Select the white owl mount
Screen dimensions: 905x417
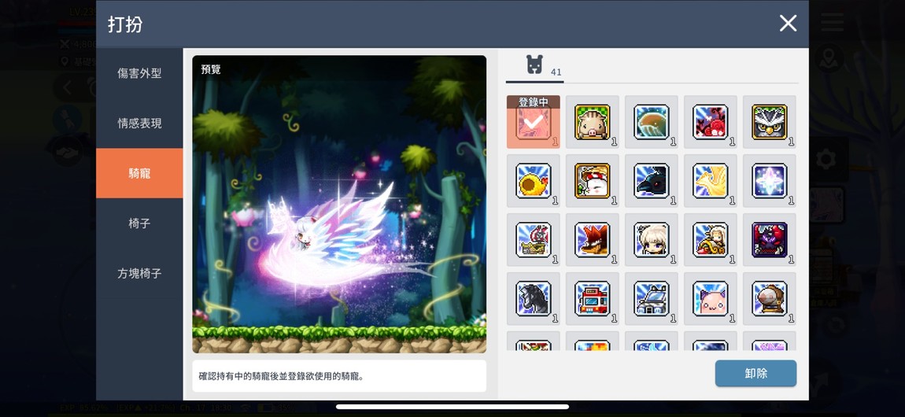coord(770,122)
